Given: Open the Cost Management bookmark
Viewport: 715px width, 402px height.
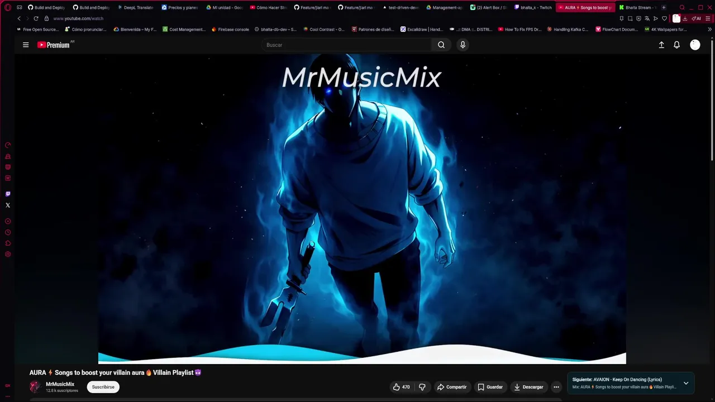Looking at the screenshot, I should 184,29.
